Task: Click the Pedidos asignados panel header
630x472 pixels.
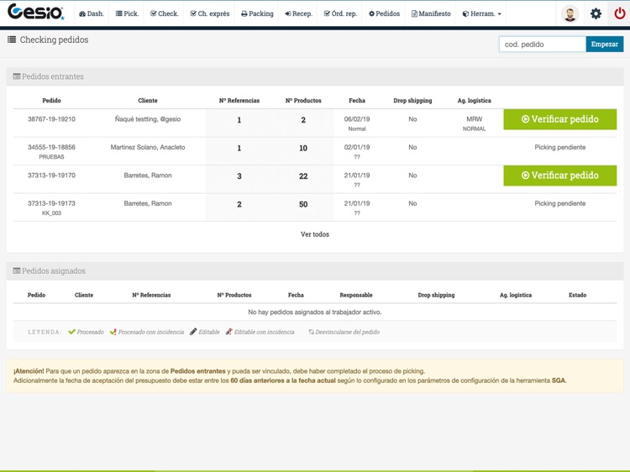Action: 315,270
